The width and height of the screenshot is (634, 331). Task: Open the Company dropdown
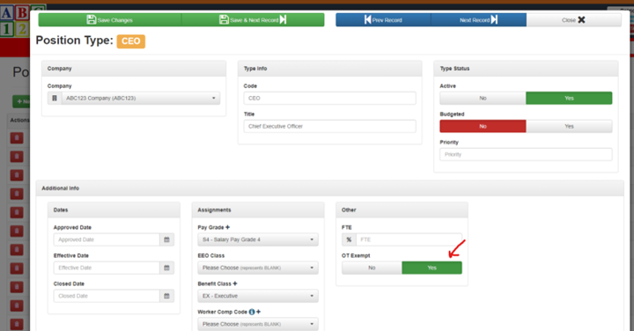[141, 99]
